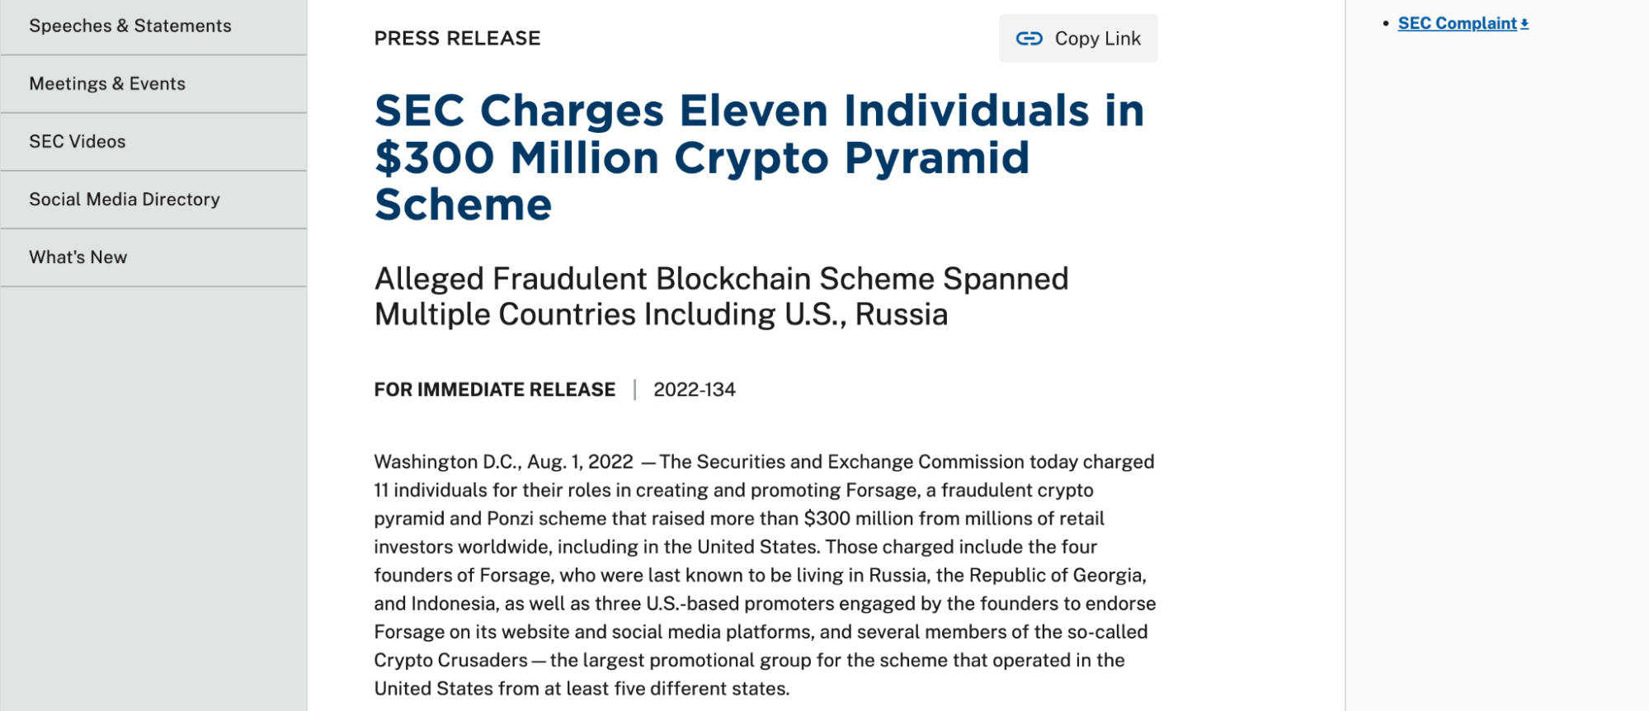Select SEC Videos from the sidebar
The image size is (1649, 711).
coord(78,142)
